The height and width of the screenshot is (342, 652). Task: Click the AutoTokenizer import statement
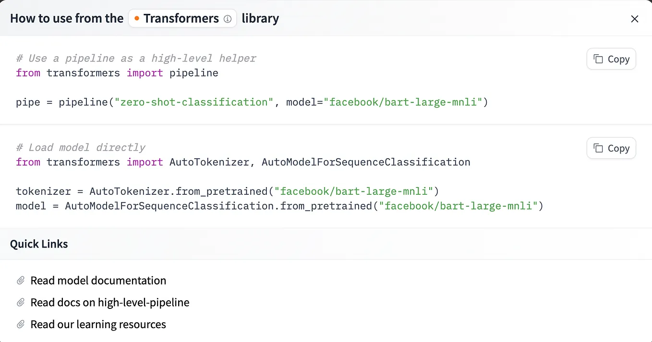tap(208, 162)
